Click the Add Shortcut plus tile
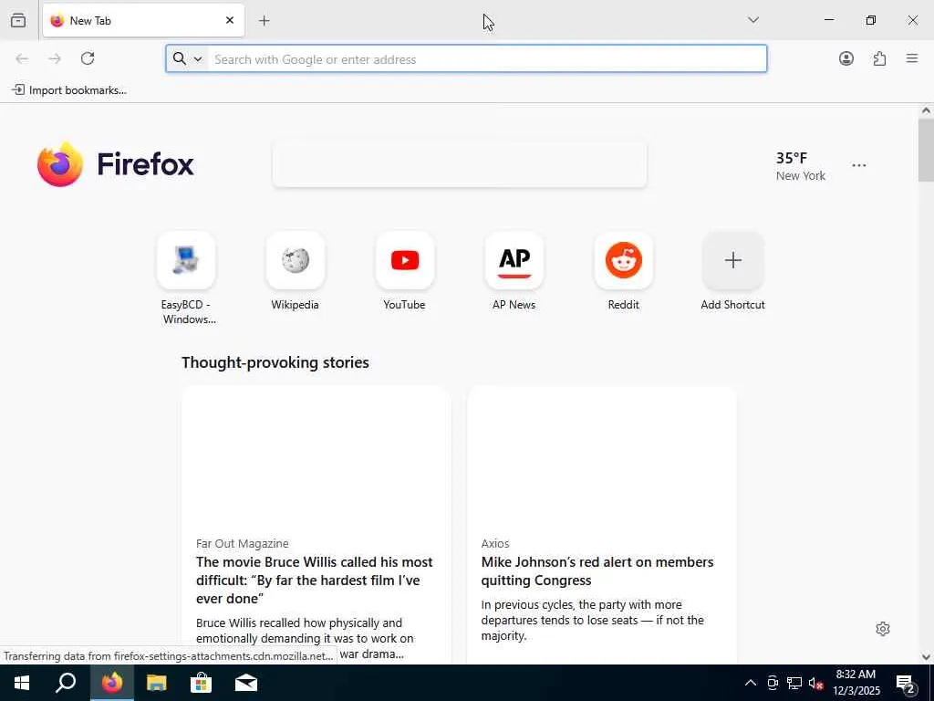934x701 pixels. click(x=732, y=260)
